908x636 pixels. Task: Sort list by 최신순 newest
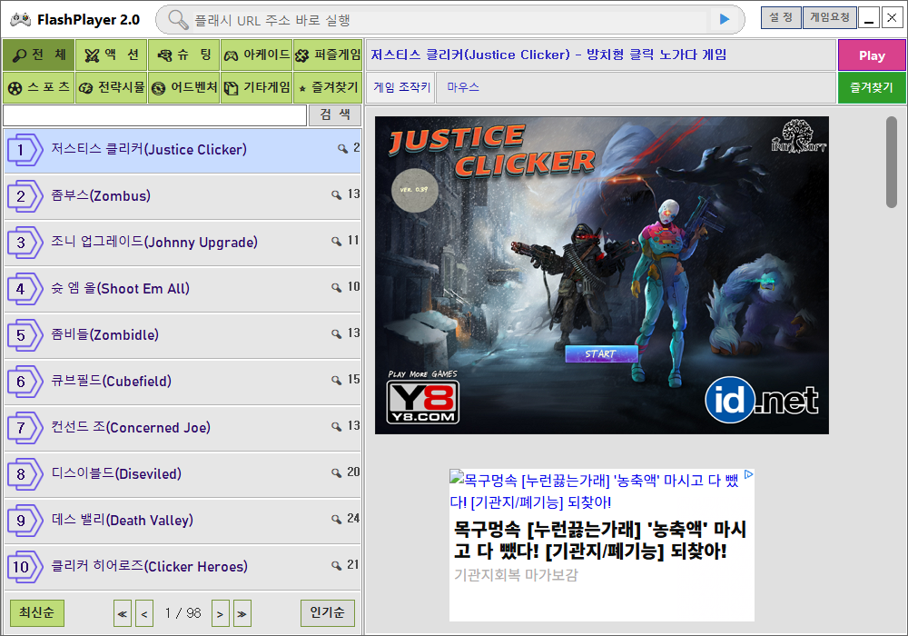37,612
